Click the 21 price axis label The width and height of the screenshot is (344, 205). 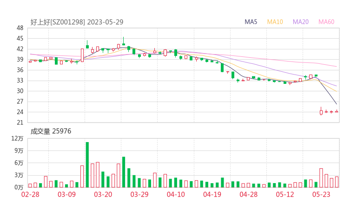(x=20, y=123)
